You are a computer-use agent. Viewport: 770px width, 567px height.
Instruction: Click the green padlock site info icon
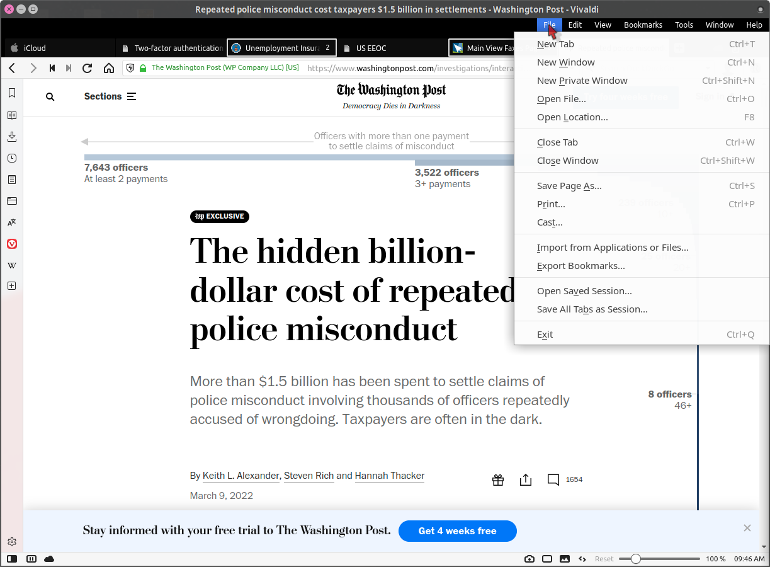(143, 68)
